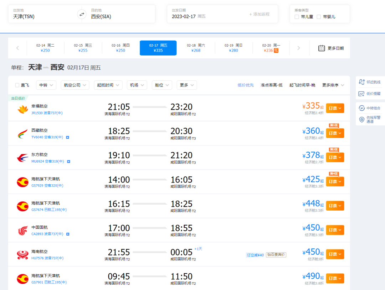This screenshot has height=290, width=385.
Task: Select the 02-19 Sunday date tab
Action: [233, 48]
